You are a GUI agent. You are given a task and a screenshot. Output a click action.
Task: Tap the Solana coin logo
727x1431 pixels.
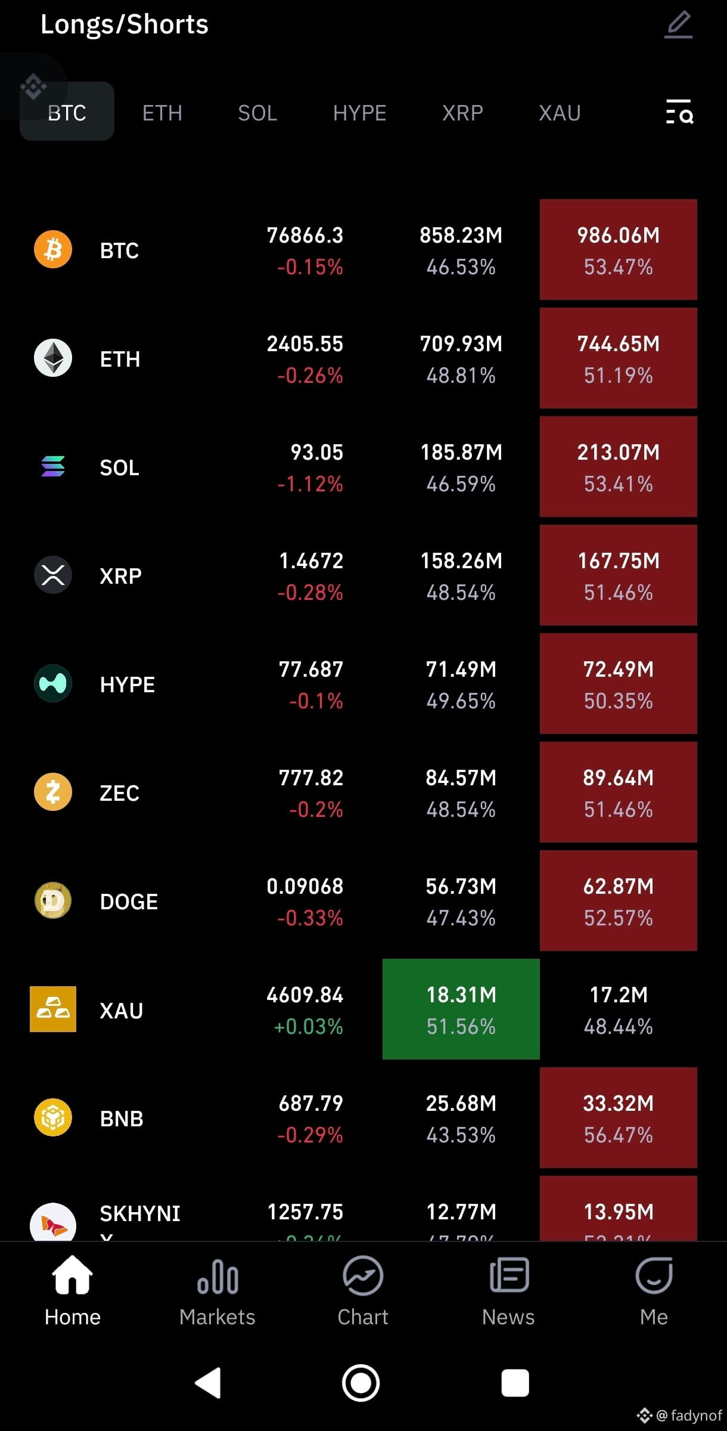coord(53,466)
